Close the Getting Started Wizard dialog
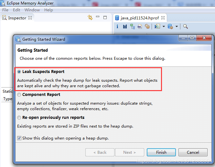 click(204, 38)
